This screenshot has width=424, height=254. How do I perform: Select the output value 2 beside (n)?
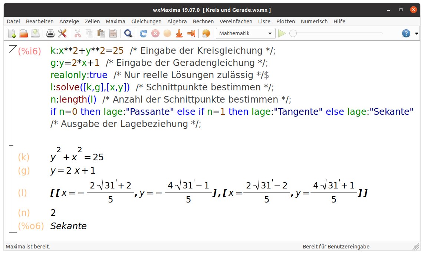click(x=53, y=213)
